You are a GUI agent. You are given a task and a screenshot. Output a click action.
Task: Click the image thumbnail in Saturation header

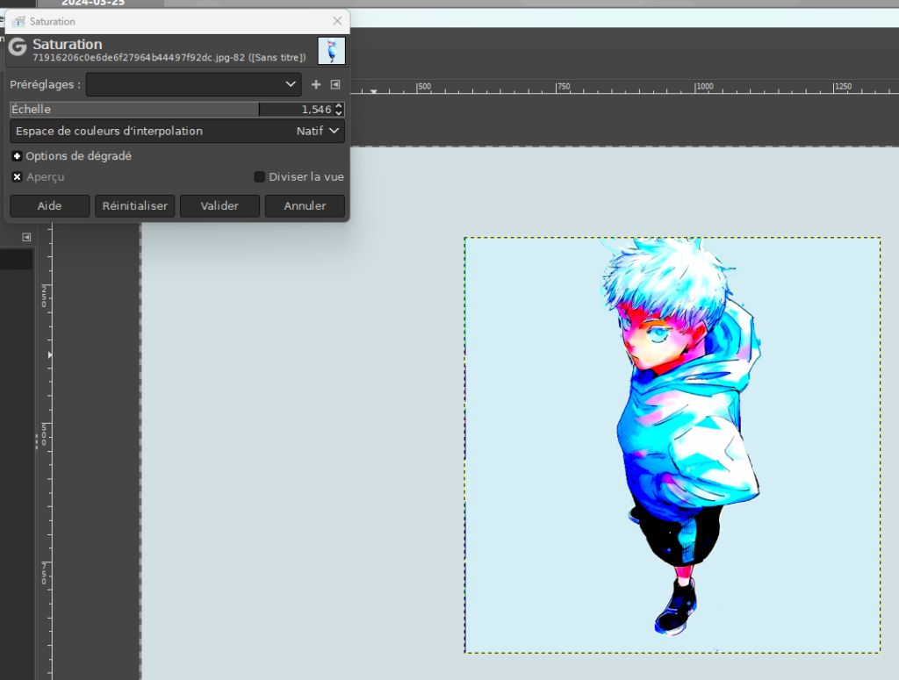coord(331,50)
